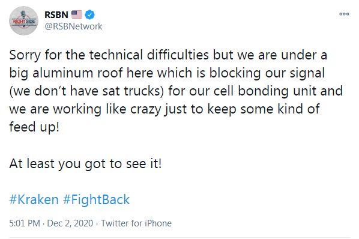
Task: Open the RSBN profile avatar
Action: 23,20
